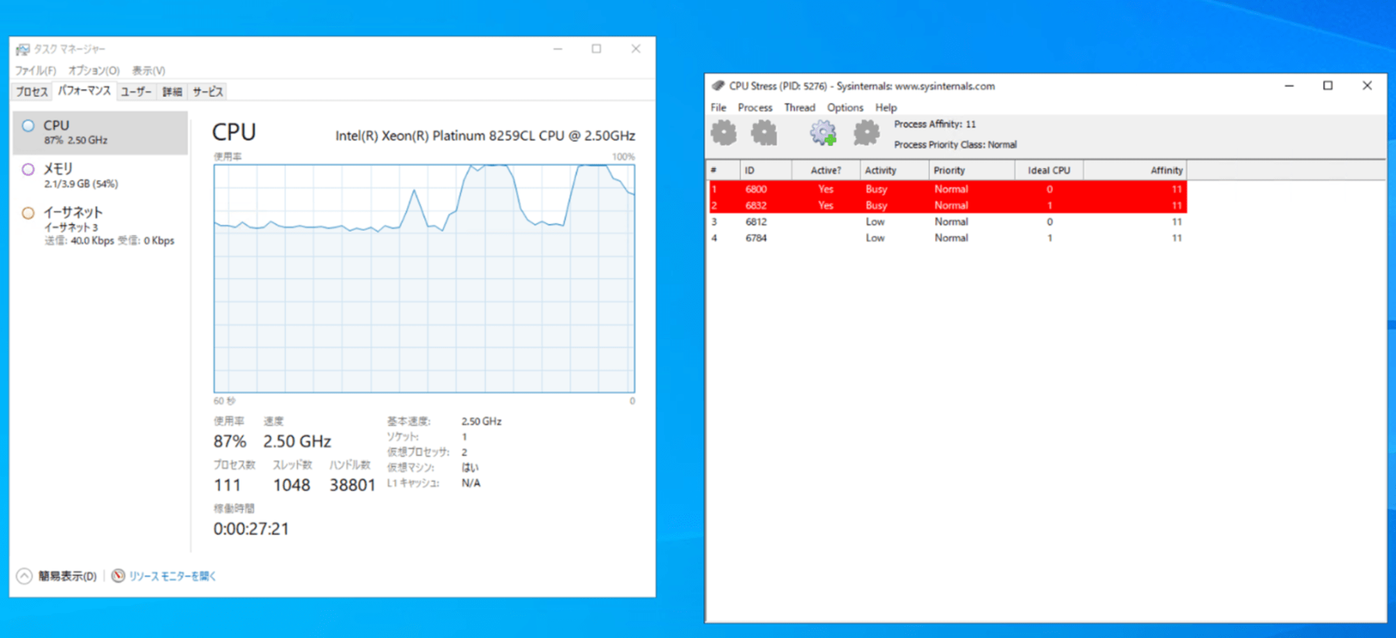The image size is (1396, 638).
Task: Collapse Task Manager with 簡易表示 chevron
Action: click(x=24, y=575)
